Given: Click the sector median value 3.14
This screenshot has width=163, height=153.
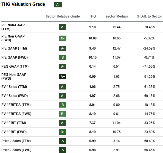Looking at the screenshot, I should click(x=116, y=141).
